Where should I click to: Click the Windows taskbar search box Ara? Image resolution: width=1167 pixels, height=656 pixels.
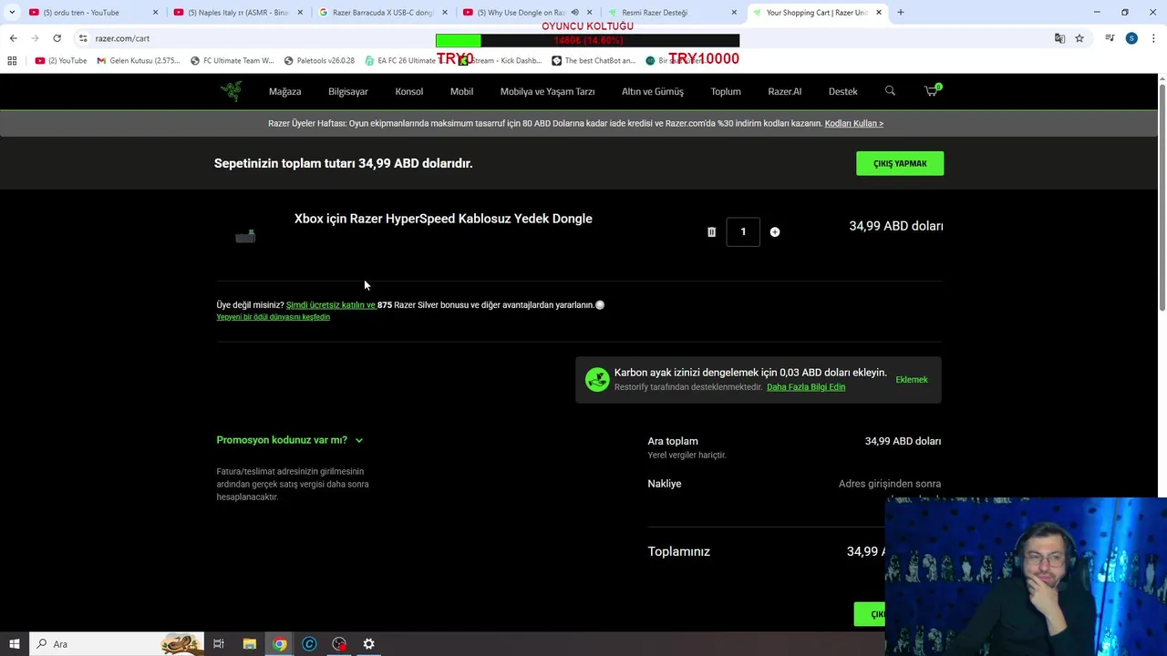(117, 644)
